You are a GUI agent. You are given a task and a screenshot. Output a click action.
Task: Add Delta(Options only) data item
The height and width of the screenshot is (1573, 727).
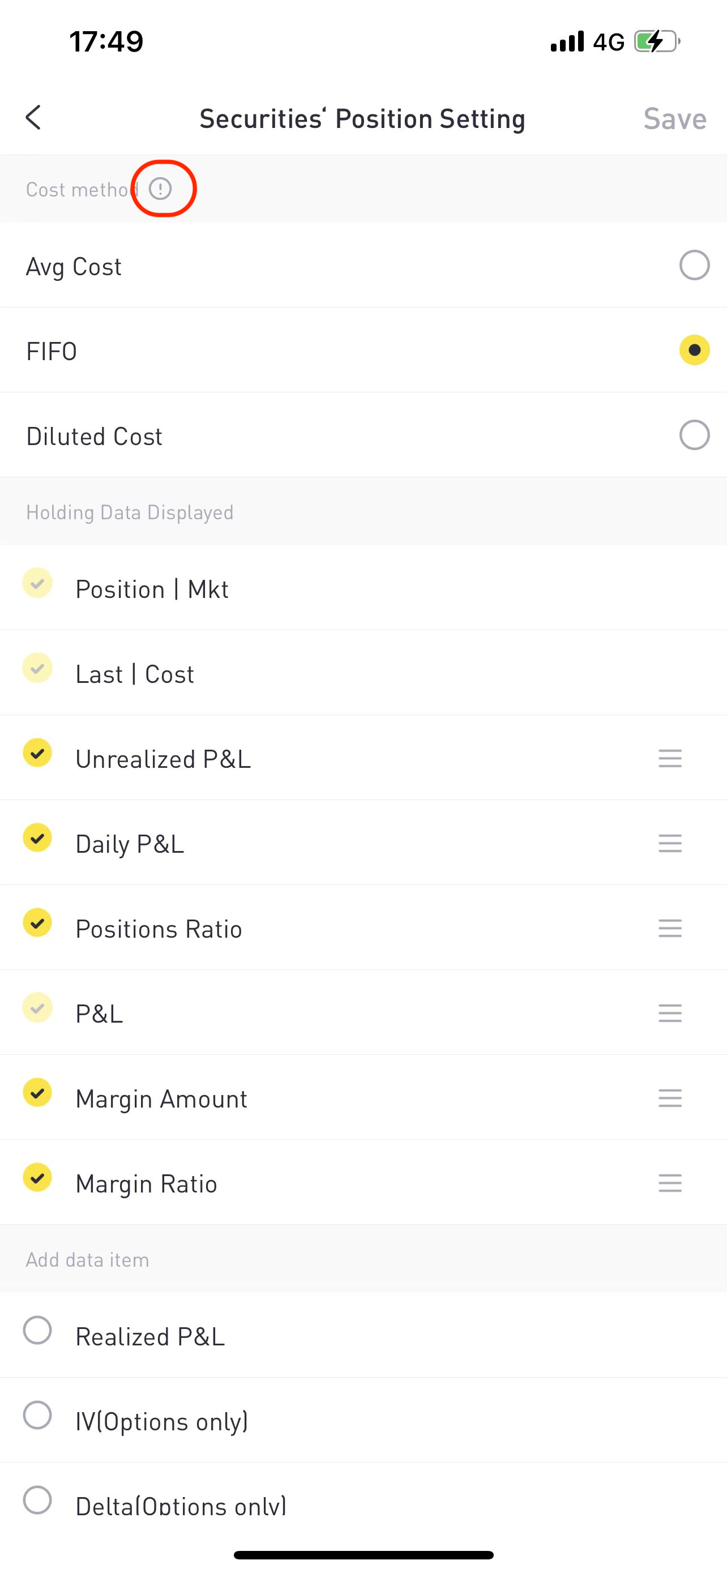[x=37, y=1500]
